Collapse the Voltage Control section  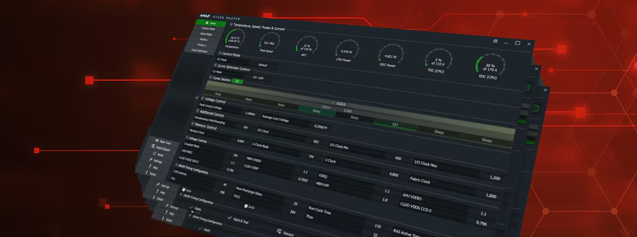point(203,98)
